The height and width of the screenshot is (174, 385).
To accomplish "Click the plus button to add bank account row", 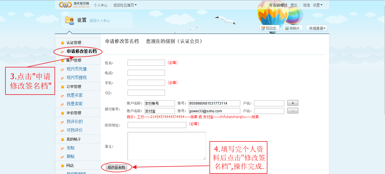I will coord(293,103).
